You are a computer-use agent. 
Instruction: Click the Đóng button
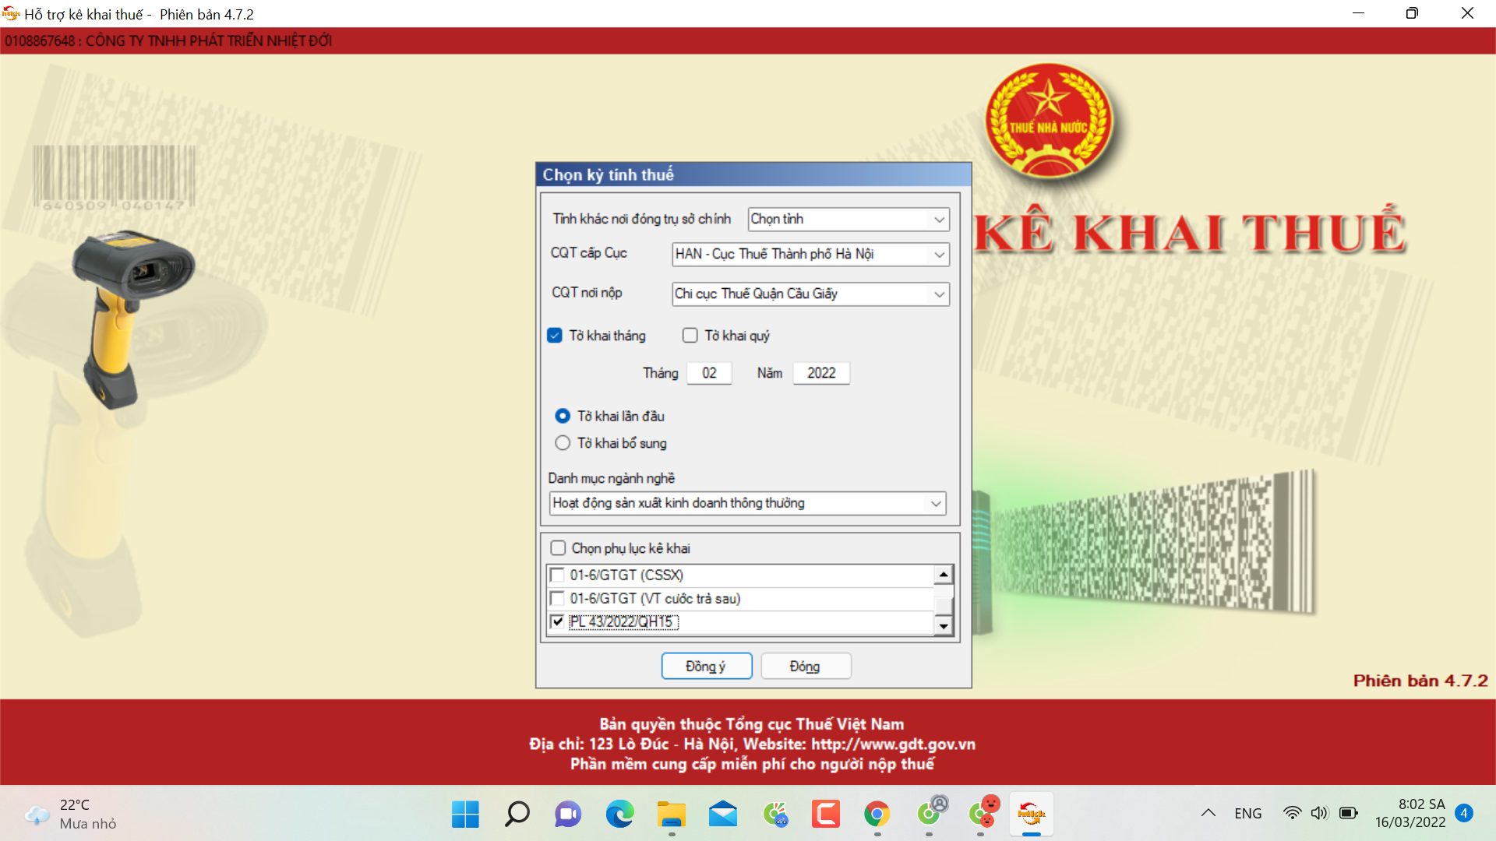pos(805,667)
